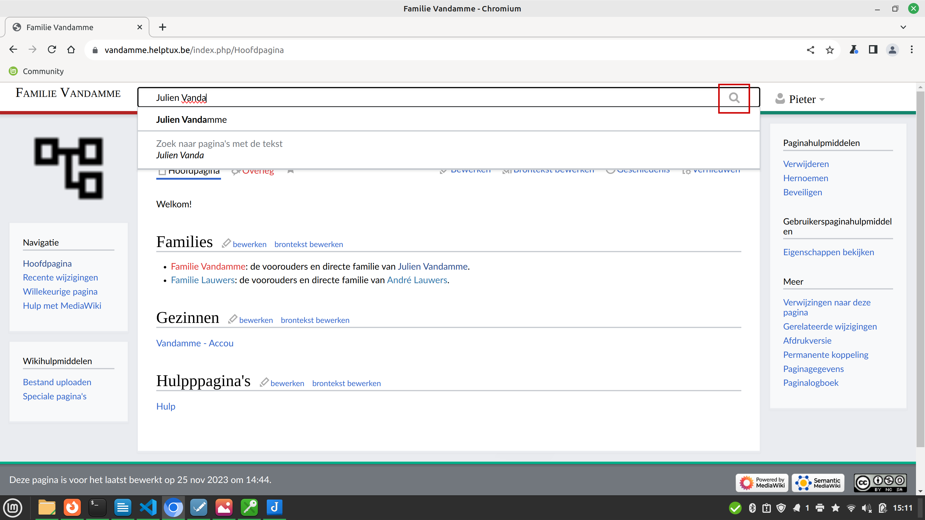Click the family tree wiki logo
This screenshot has height=520, width=925.
pos(69,168)
